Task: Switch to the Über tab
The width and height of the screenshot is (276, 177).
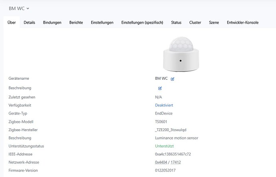Action: pos(12,22)
